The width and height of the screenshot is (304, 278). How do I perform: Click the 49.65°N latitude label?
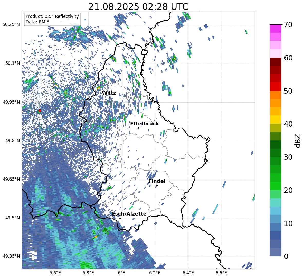click(x=11, y=179)
